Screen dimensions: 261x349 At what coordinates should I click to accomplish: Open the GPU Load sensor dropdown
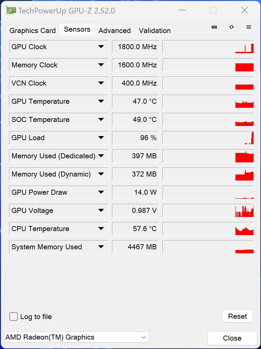click(x=101, y=138)
